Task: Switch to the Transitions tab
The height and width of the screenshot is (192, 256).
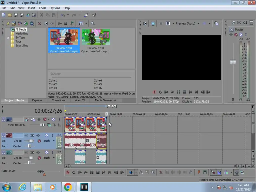Action: (58, 100)
